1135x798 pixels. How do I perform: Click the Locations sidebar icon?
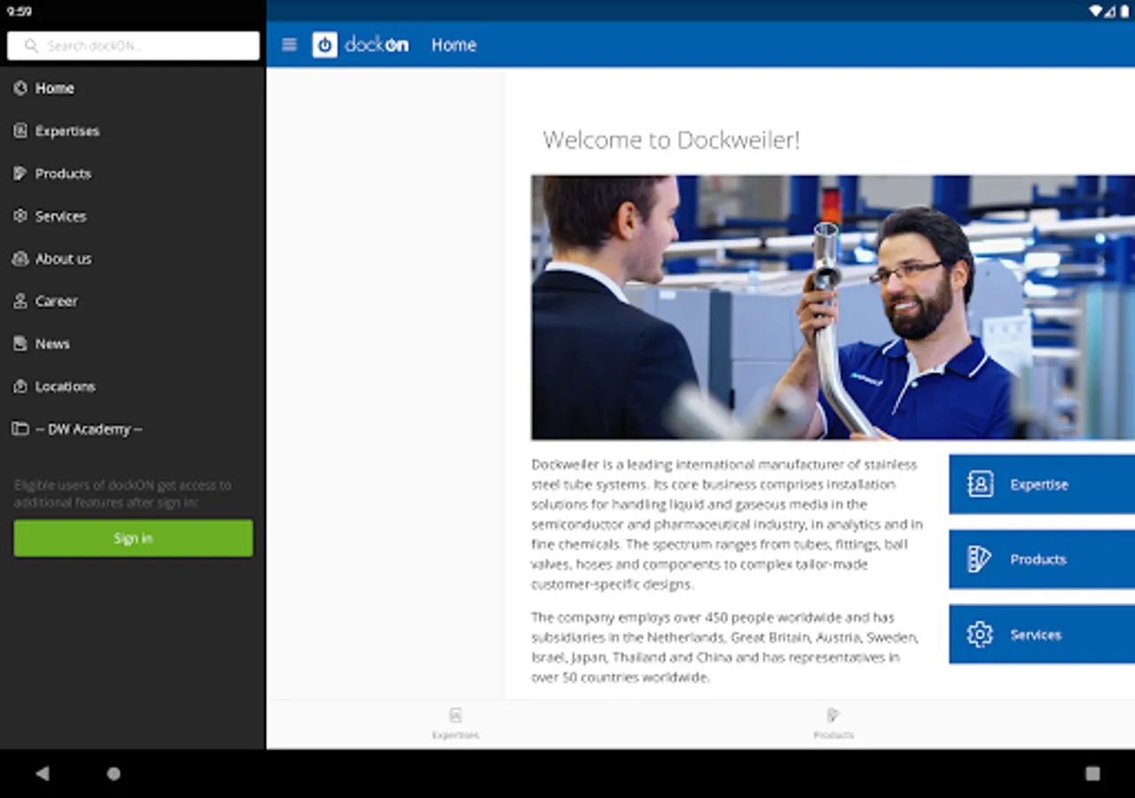20,386
